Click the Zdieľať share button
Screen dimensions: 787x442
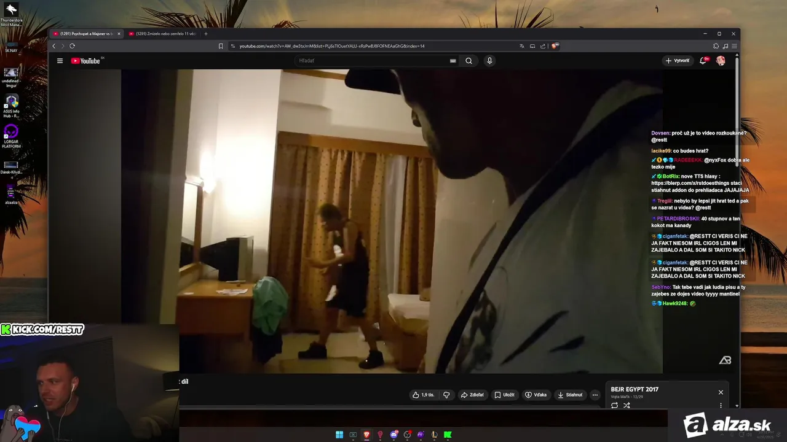(472, 395)
